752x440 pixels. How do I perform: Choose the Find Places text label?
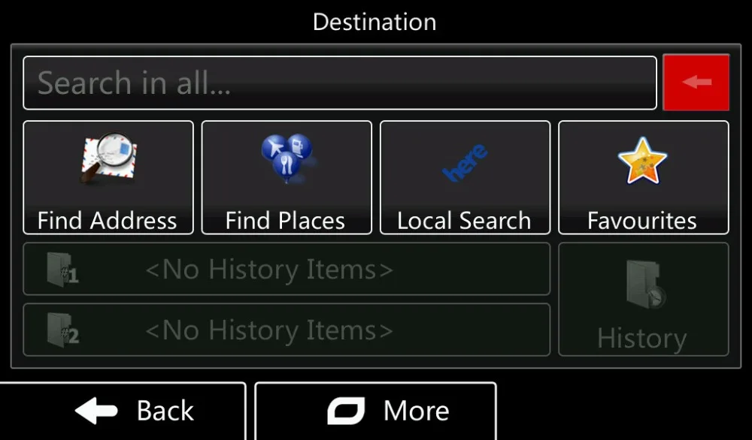(x=285, y=221)
